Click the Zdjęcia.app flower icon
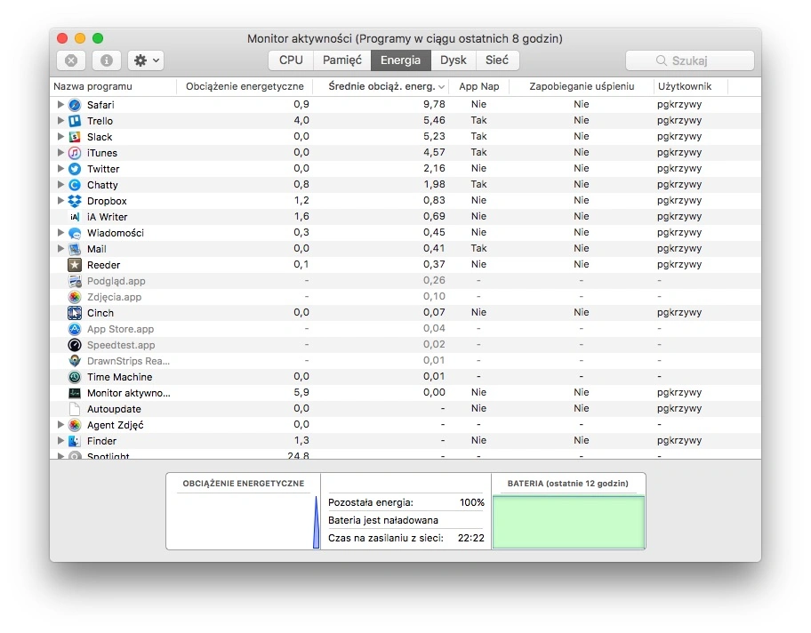Viewport: 811px width, 633px height. pos(75,297)
